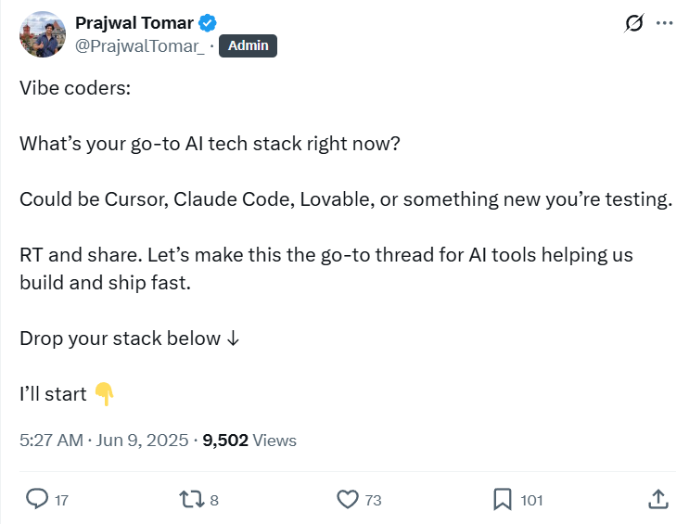Image resolution: width=689 pixels, height=524 pixels.
Task: Click the pointing down emoji
Action: [104, 393]
